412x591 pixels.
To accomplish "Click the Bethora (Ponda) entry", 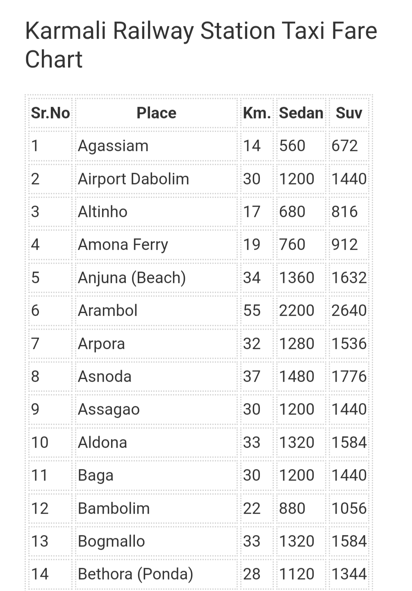I will (135, 574).
